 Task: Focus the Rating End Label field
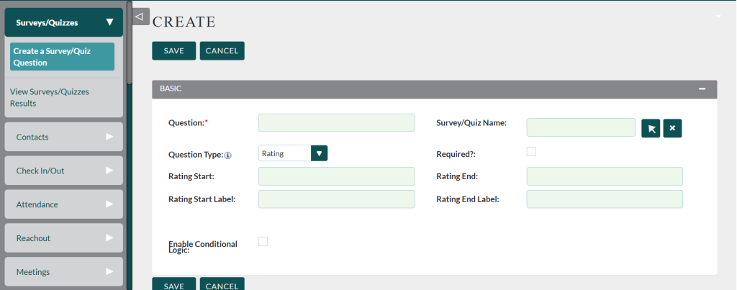[604, 199]
